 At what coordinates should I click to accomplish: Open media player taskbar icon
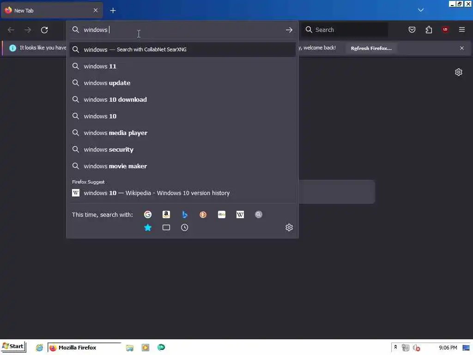tap(146, 348)
